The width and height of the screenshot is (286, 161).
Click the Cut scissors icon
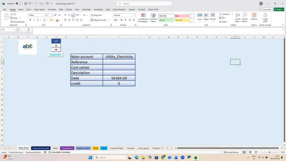coord(11,14)
